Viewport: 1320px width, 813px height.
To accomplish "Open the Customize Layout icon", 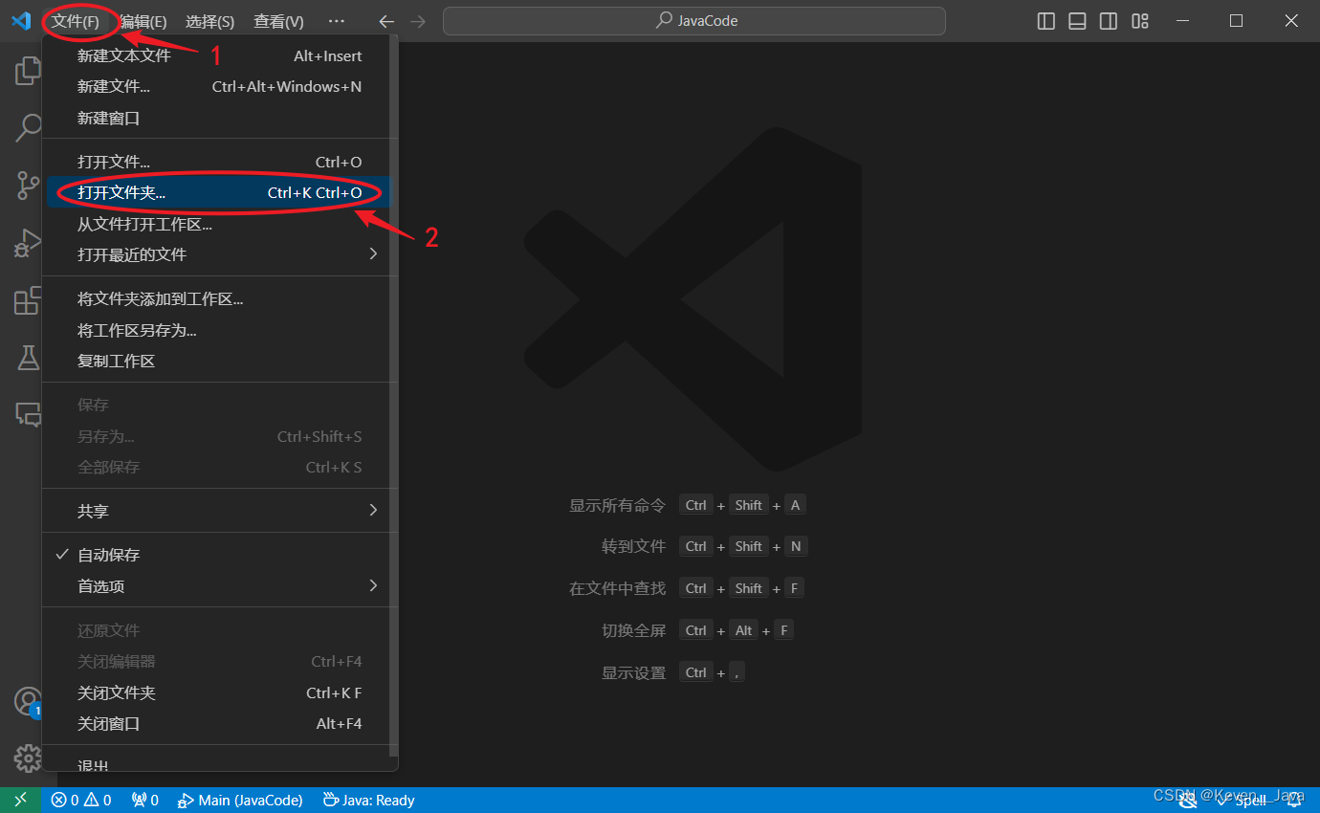I will pyautogui.click(x=1140, y=21).
